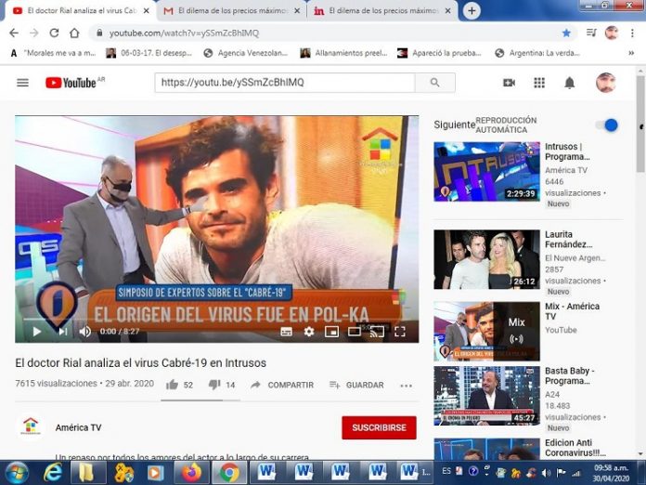The height and width of the screenshot is (485, 646).
Task: Open the Laurita Fernández video thumbnail
Action: [486, 259]
